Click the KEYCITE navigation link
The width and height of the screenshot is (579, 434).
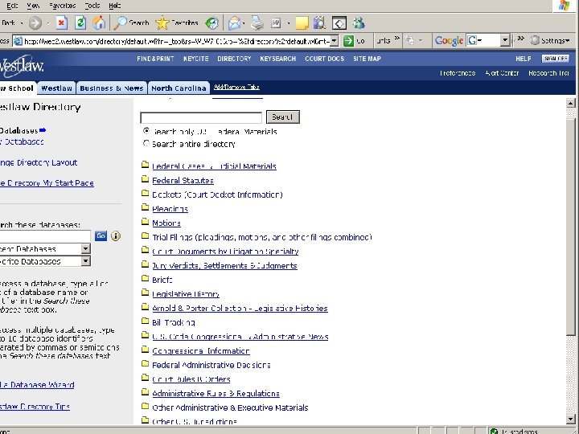tap(195, 59)
